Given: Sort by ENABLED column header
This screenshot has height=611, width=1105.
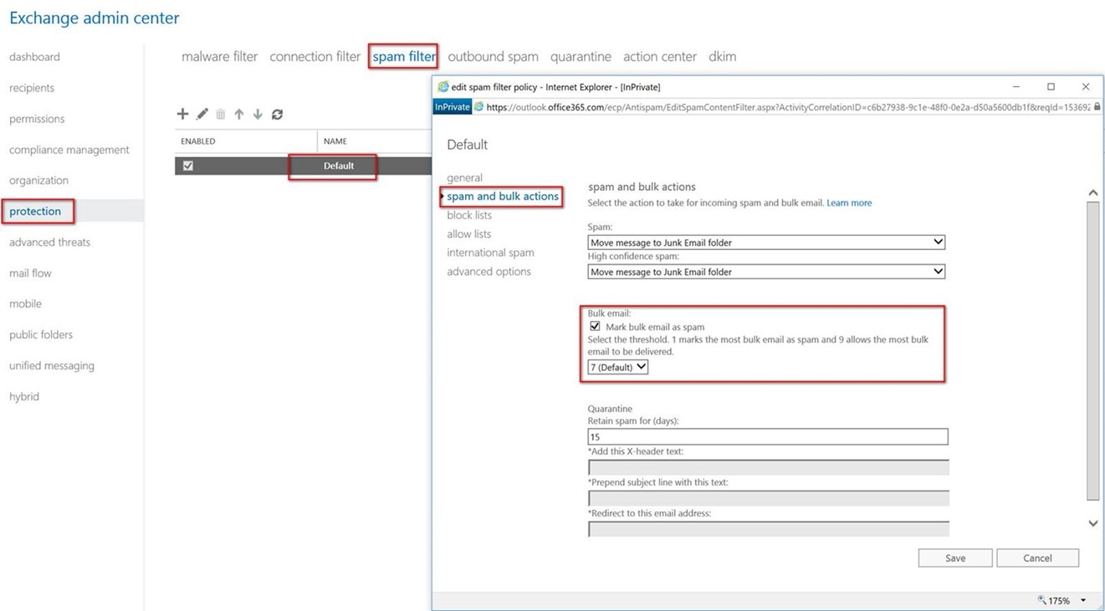Looking at the screenshot, I should coord(198,141).
